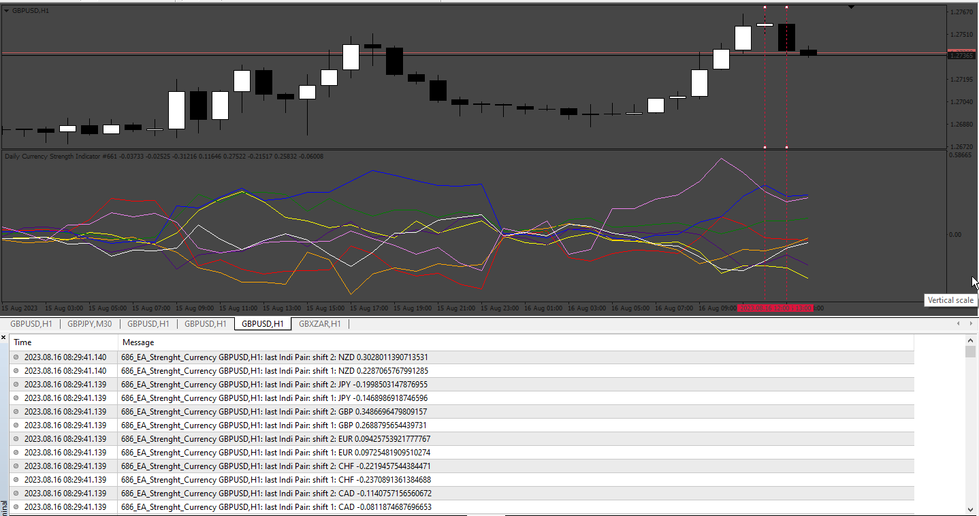The width and height of the screenshot is (979, 516).
Task: Click the red highlighted time label on axis
Action: 776,308
